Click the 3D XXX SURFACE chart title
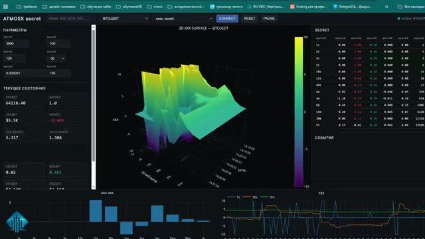 [x=204, y=28]
